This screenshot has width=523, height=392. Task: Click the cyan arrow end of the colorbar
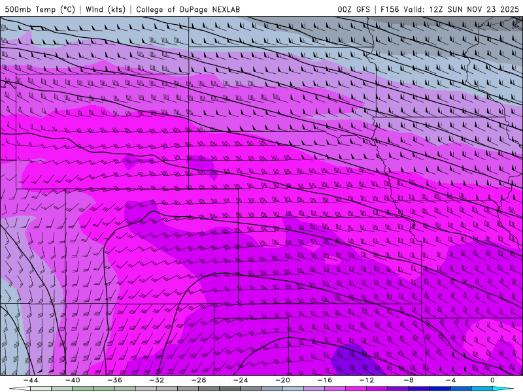(x=503, y=389)
